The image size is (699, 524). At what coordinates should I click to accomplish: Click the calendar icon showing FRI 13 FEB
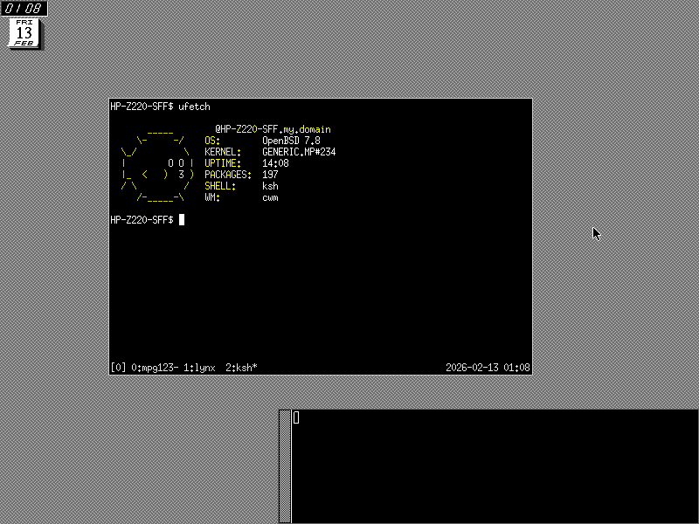point(24,33)
